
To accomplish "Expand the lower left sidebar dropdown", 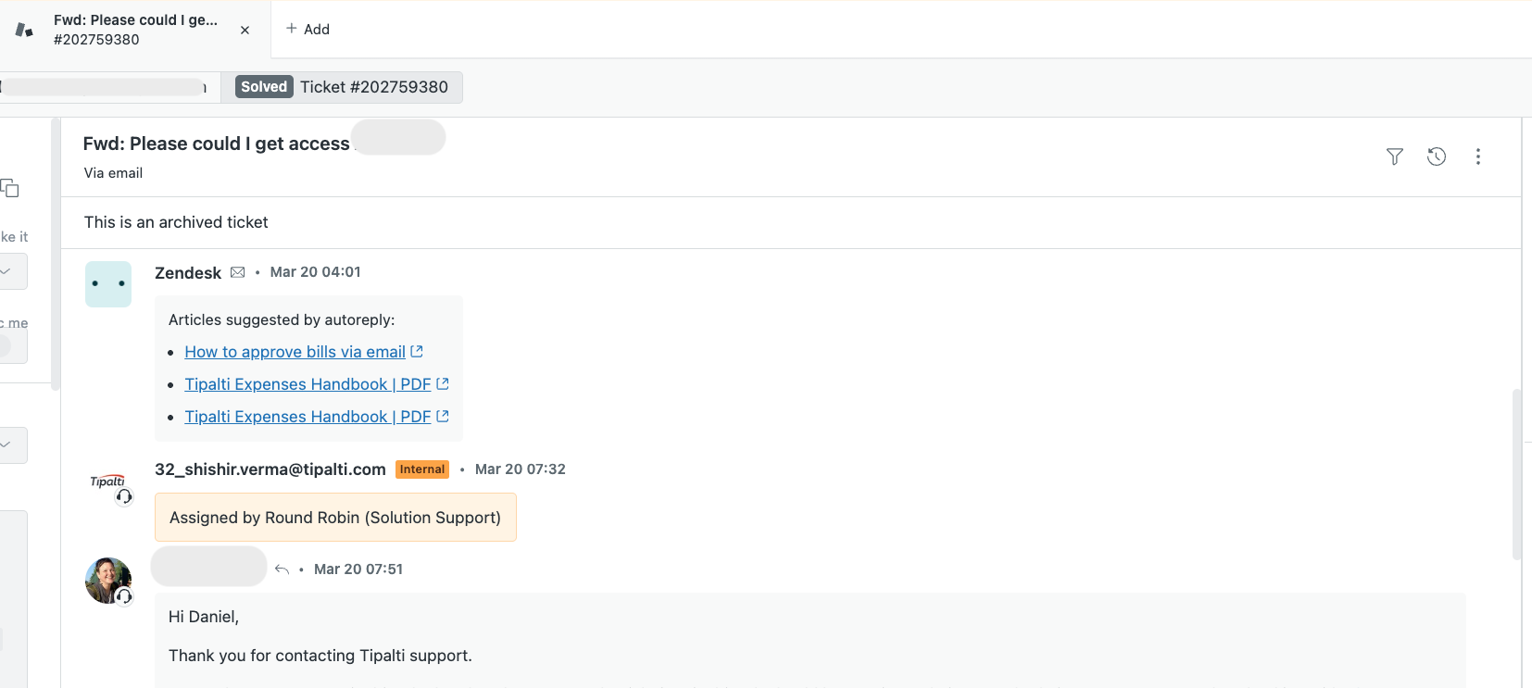I will [x=9, y=444].
